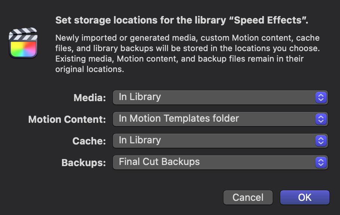Click the Motion Content: field label
Viewport: 340px width, 215px height.
pyautogui.click(x=67, y=119)
